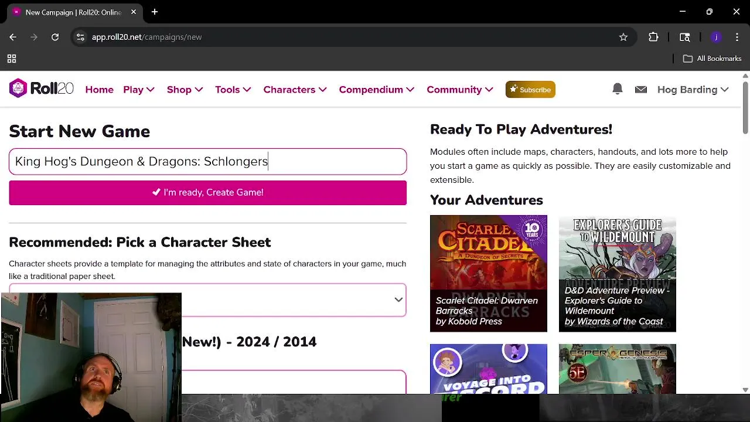Expand the Shop menu
Image resolution: width=750 pixels, height=422 pixels.
pos(185,90)
